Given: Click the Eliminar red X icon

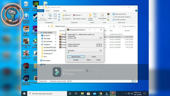Looking at the screenshot, I should (x=74, y=15).
